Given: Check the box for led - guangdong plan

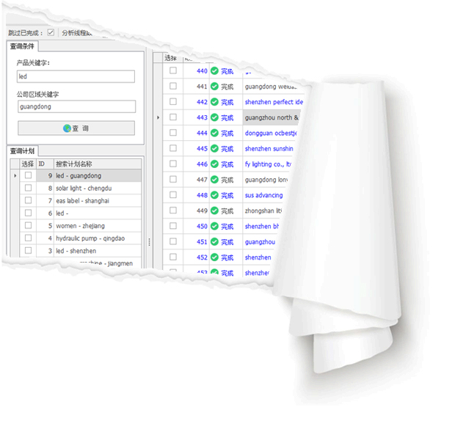Looking at the screenshot, I should tap(28, 176).
